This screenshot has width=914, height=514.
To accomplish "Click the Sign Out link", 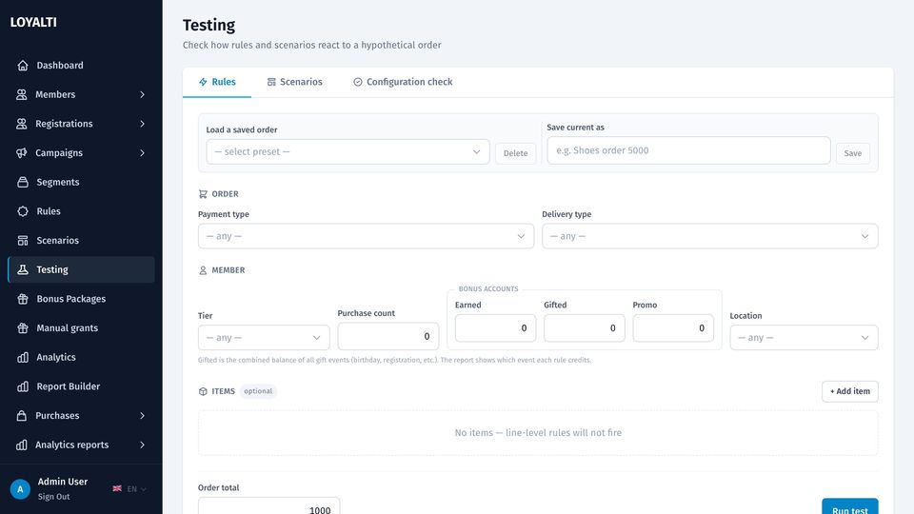I will (53, 497).
